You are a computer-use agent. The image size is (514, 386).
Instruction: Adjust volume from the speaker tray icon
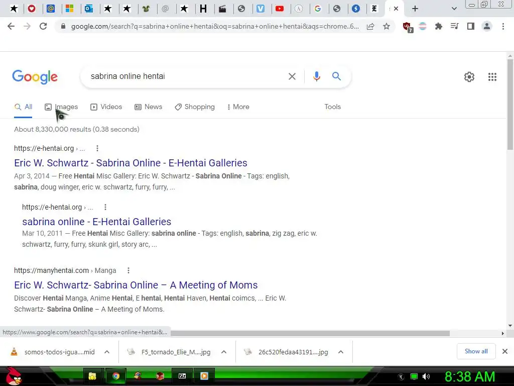(x=426, y=376)
